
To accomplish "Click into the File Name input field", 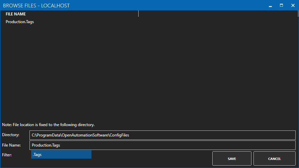I will (162, 145).
